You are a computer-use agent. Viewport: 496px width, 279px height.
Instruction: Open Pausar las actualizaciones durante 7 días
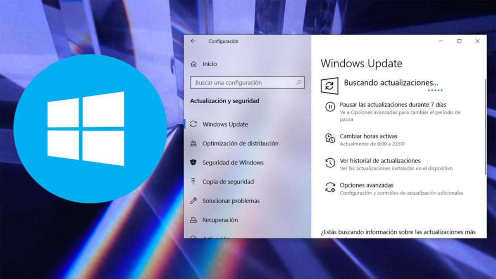pos(393,105)
